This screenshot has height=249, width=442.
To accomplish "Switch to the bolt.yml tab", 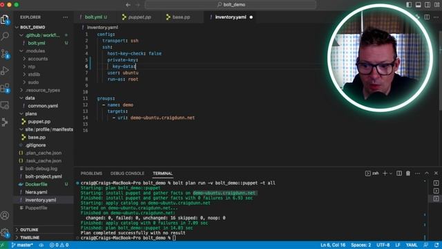I will click(x=95, y=17).
